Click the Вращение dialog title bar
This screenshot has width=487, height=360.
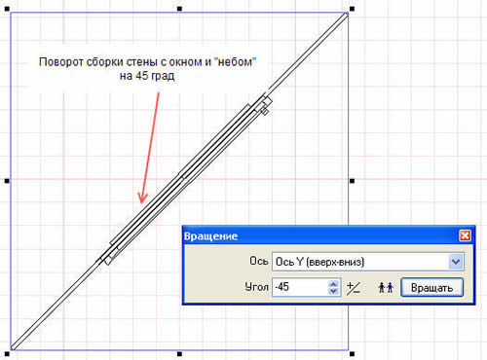(328, 235)
